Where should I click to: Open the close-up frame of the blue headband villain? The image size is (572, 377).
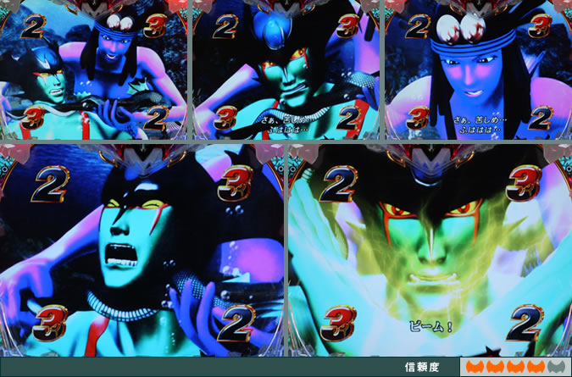point(478,69)
